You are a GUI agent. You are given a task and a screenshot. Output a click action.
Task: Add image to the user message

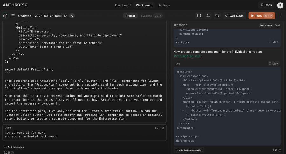point(157,128)
